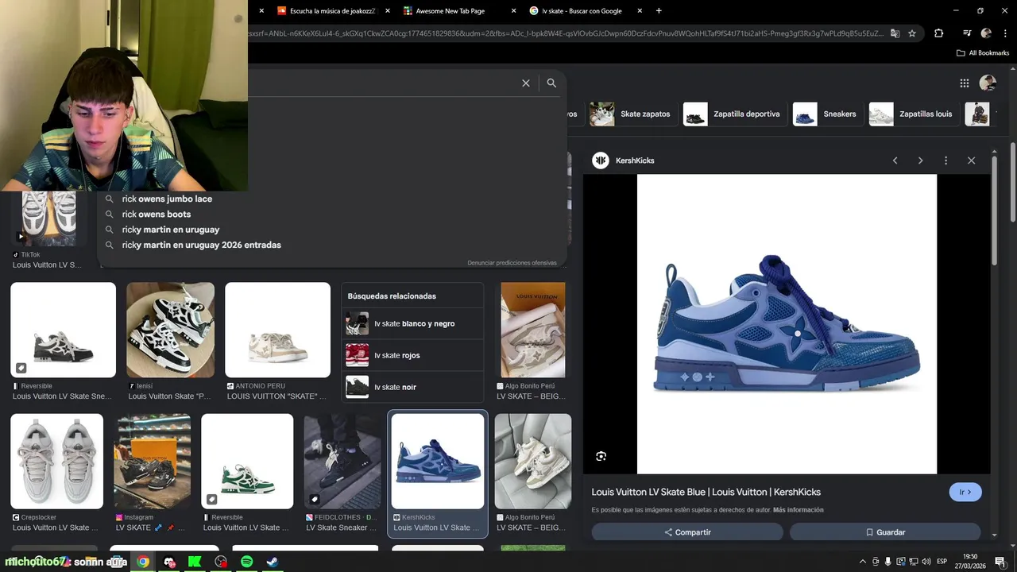Search inside image with Lens icon
1017x572 pixels.
(x=601, y=456)
